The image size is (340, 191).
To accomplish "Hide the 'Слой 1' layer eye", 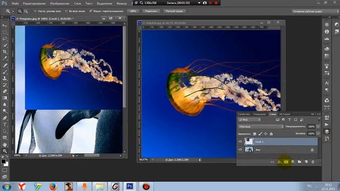I will coord(240,142).
